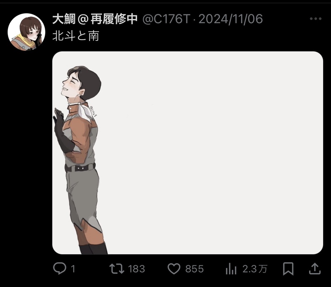Open the share upload icon
Image resolution: width=331 pixels, height=287 pixels.
coord(315,269)
